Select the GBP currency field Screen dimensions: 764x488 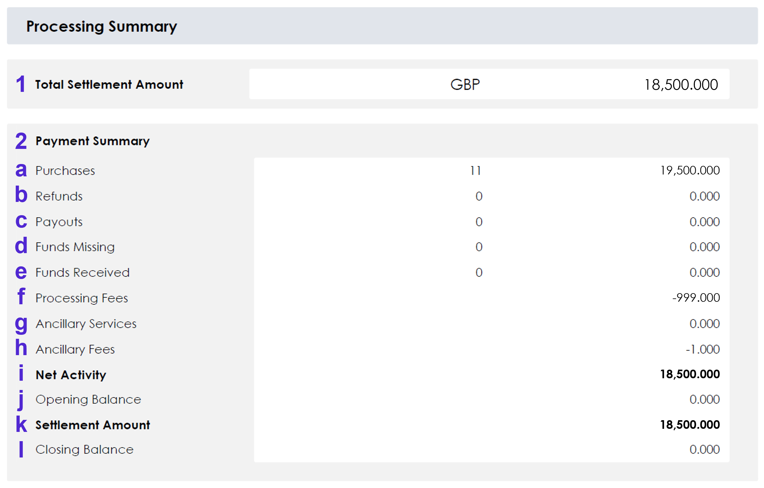click(465, 84)
